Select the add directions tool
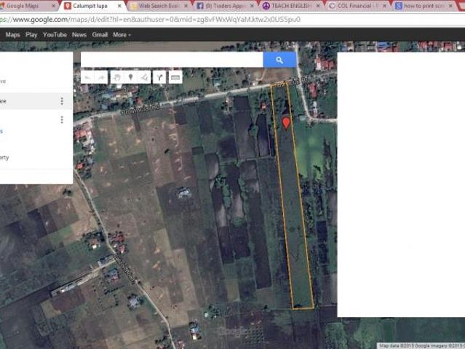This screenshot has width=465, height=349. click(x=159, y=78)
